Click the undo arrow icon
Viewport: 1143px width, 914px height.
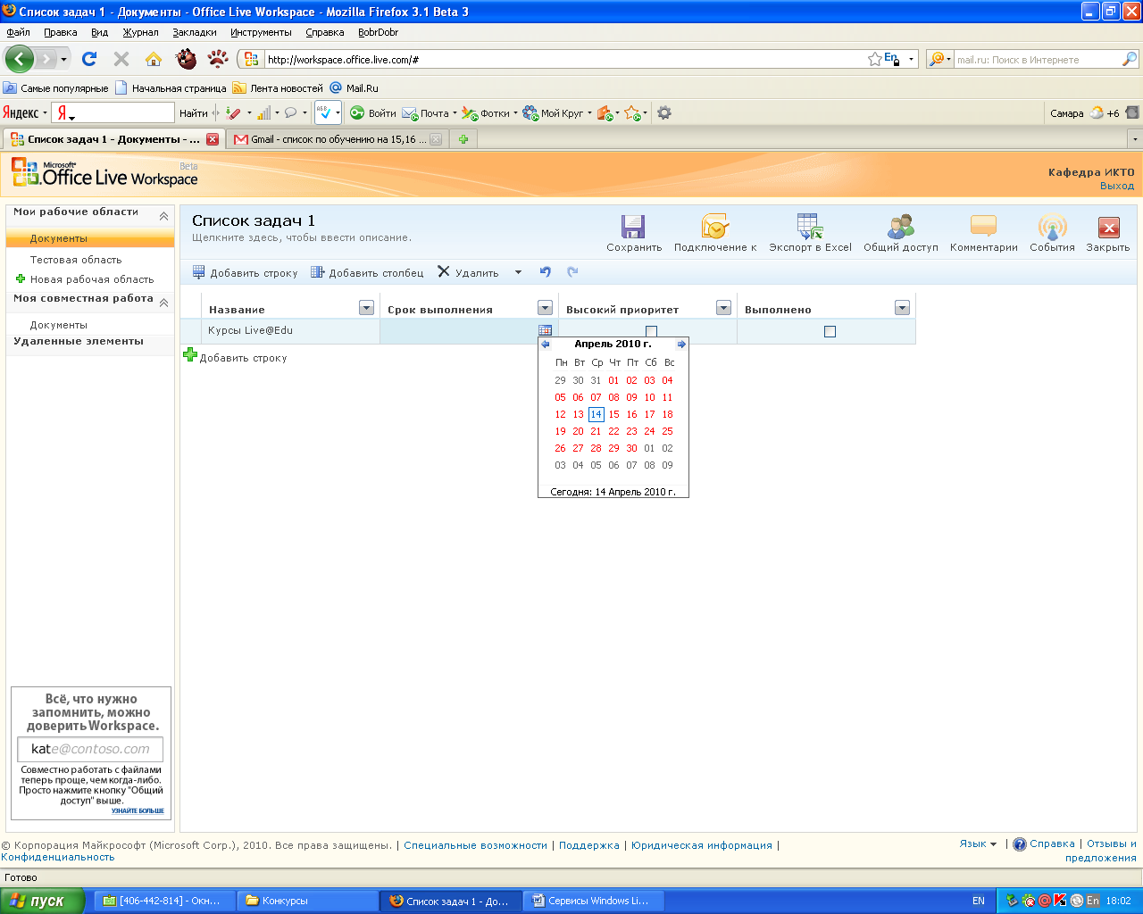tap(546, 272)
